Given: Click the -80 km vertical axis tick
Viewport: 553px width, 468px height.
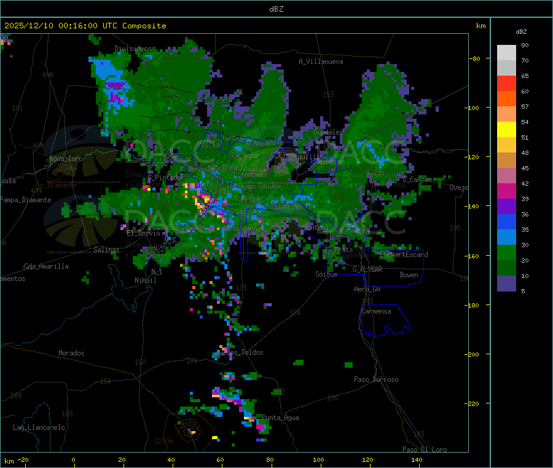Looking at the screenshot, I should pyautogui.click(x=475, y=58).
